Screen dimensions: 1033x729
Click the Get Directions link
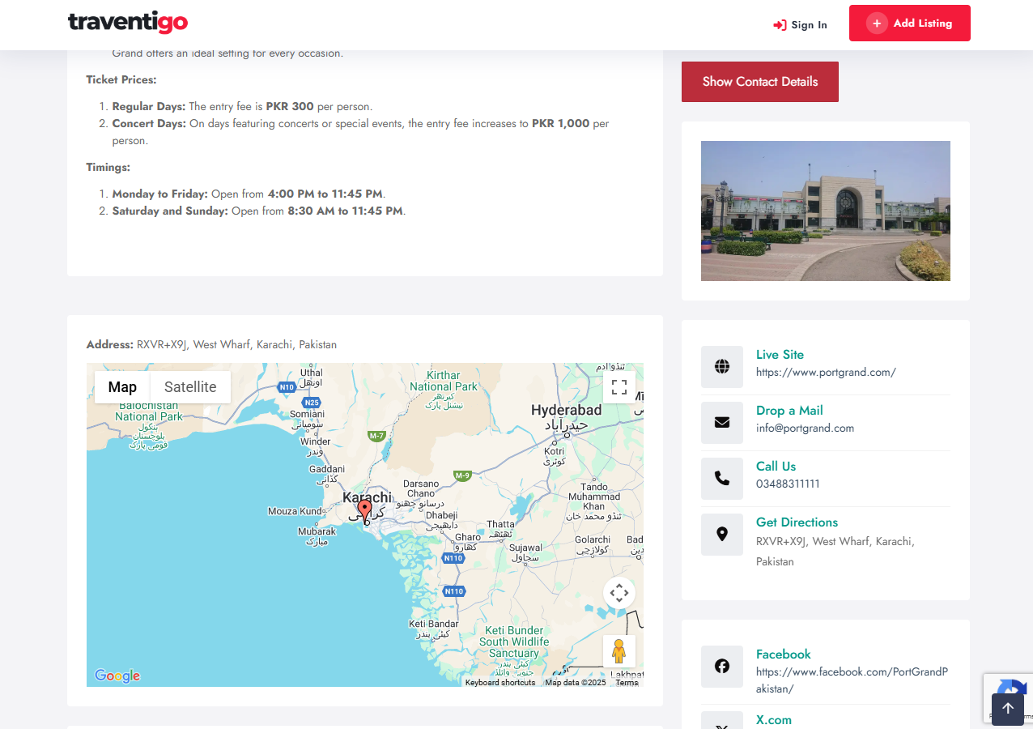(x=797, y=522)
